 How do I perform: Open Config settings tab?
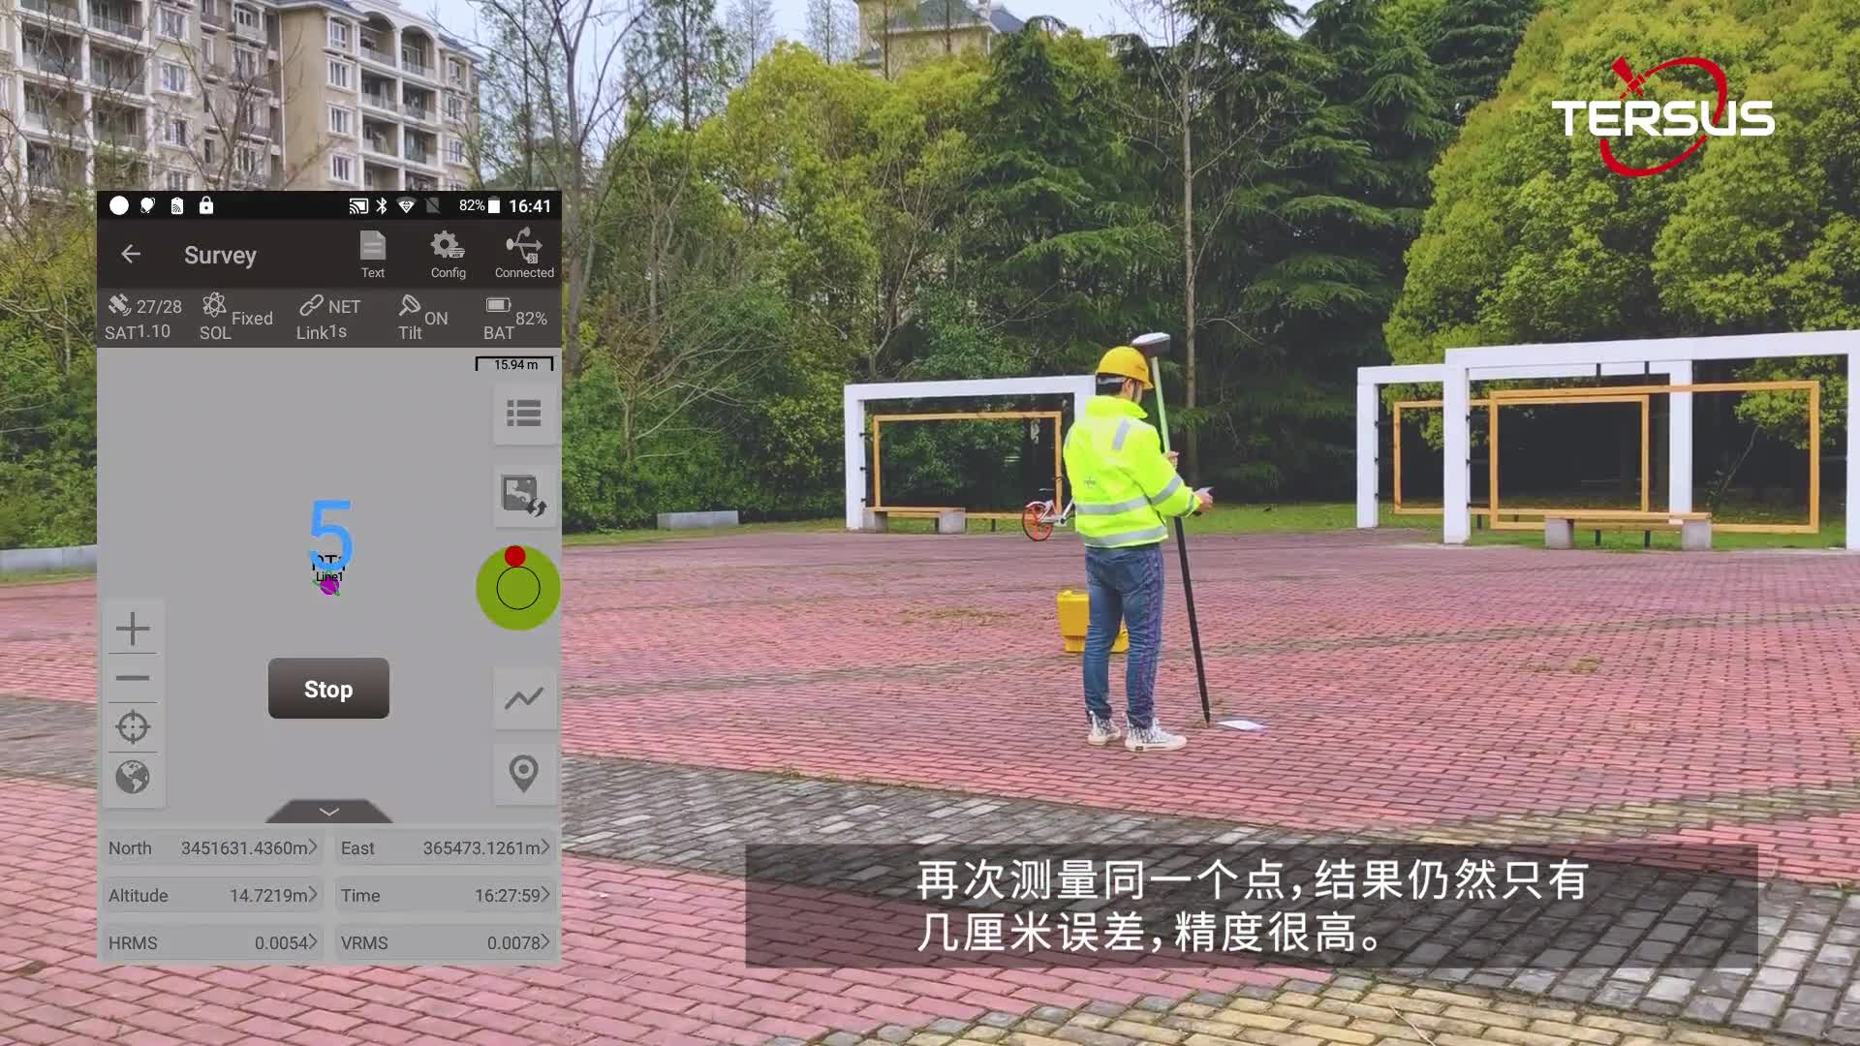tap(448, 252)
